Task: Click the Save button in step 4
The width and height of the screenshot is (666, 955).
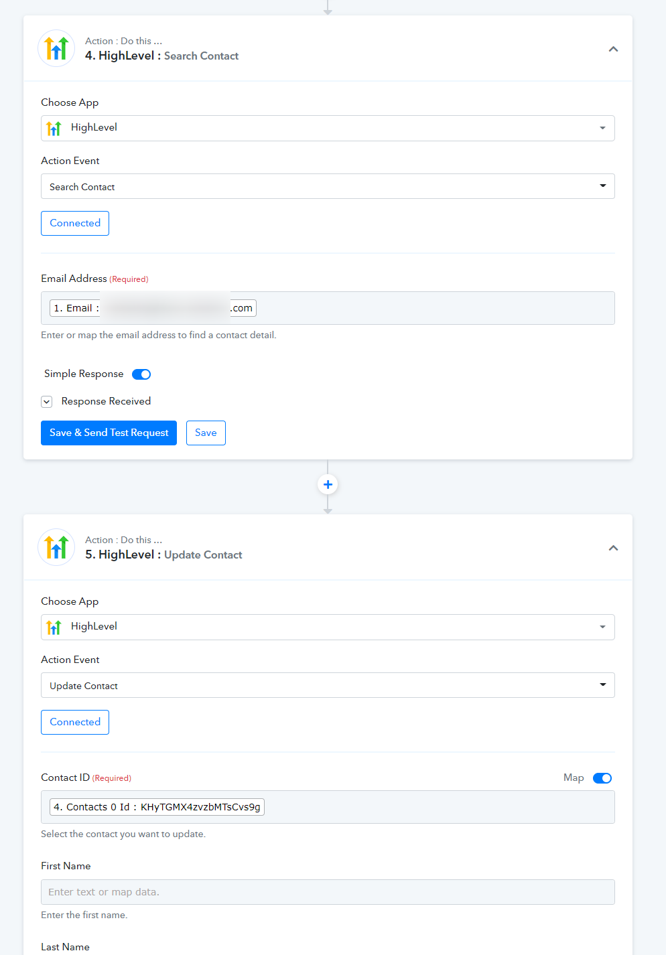Action: (x=206, y=433)
